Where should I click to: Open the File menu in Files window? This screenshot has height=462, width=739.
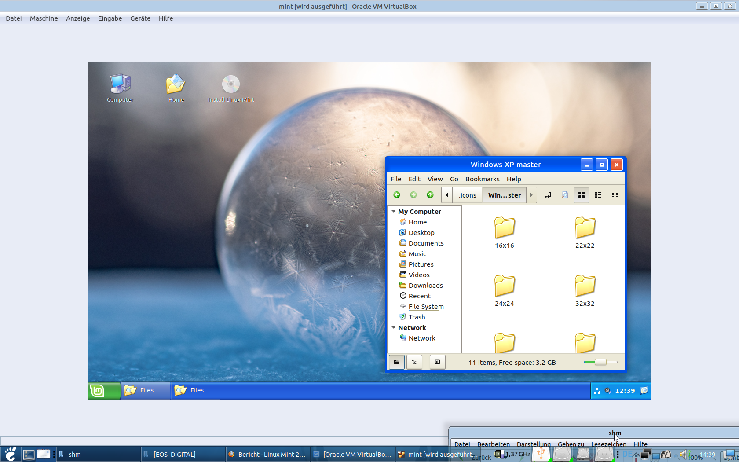(396, 179)
